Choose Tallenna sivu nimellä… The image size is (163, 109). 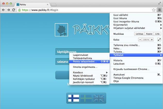pyautogui.click(x=136, y=45)
